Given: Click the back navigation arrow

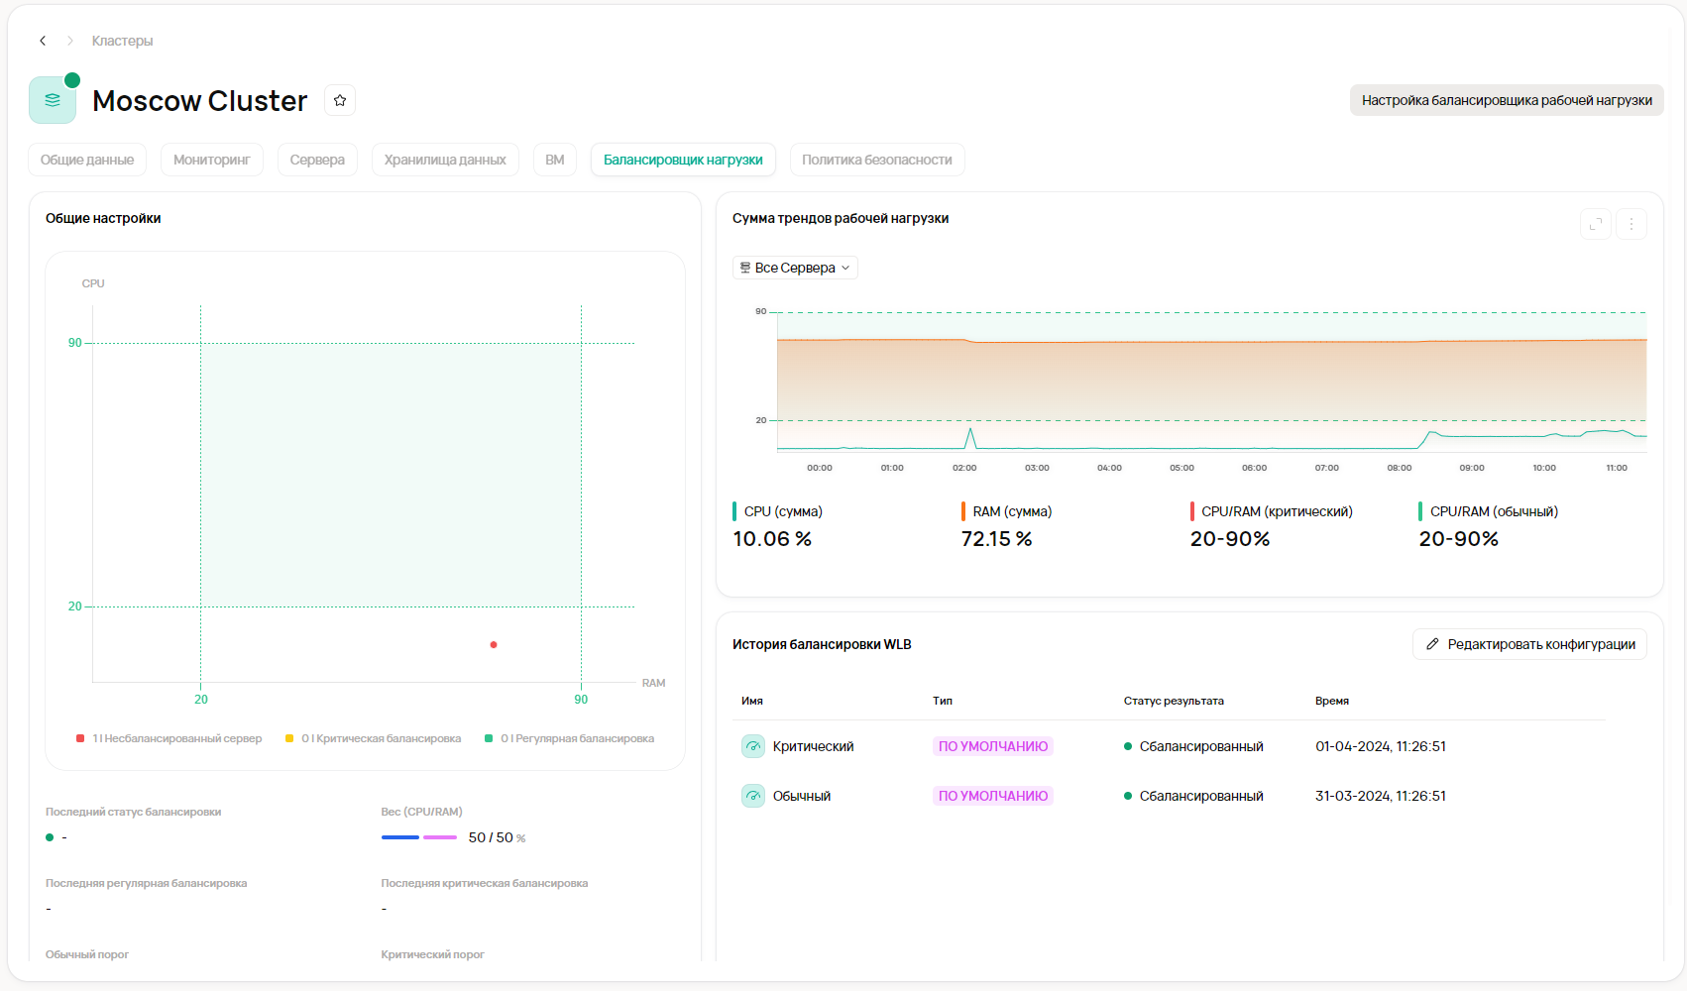Looking at the screenshot, I should coord(43,41).
